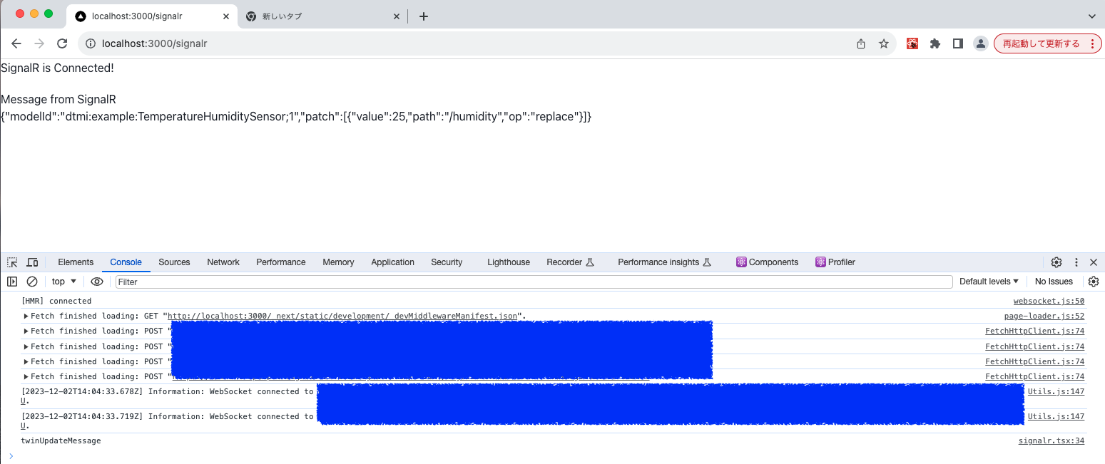
Task: Open the Application tab
Action: click(x=392, y=262)
